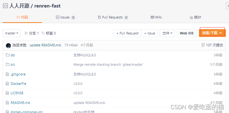Click the + Pull Request button
Viewport: 229px width, 113px height.
(x=127, y=33)
